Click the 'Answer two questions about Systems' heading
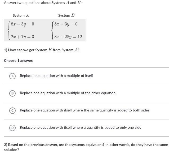169x151 pixels. click(x=43, y=3)
